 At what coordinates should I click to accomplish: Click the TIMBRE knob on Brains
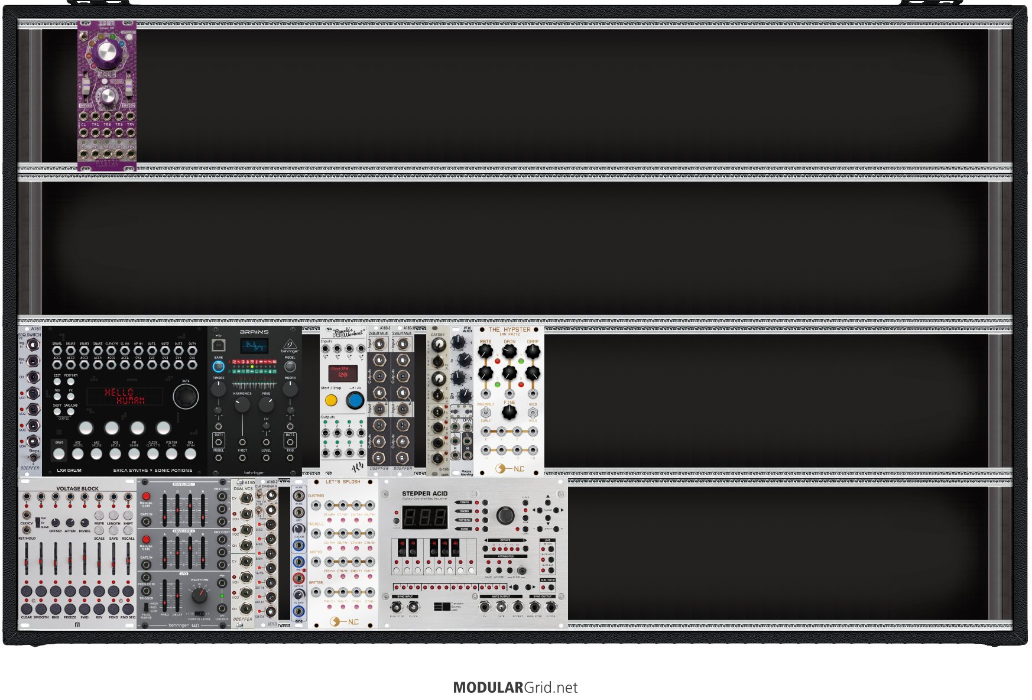click(x=219, y=389)
